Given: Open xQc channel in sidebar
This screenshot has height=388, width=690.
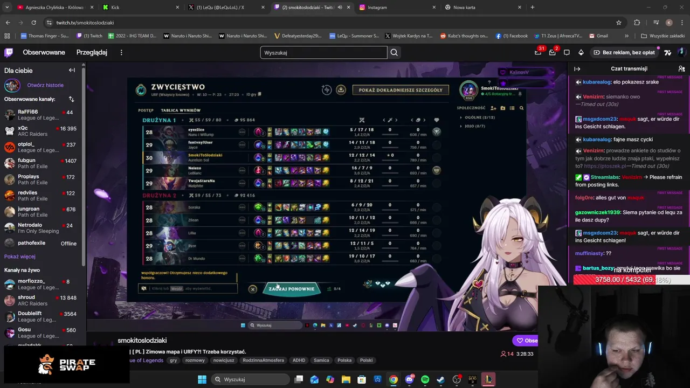Looking at the screenshot, I should 40,131.
